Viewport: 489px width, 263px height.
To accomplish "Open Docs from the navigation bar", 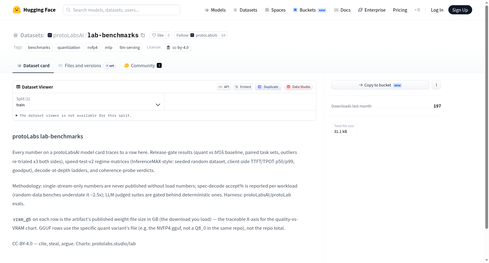I will [x=342, y=10].
